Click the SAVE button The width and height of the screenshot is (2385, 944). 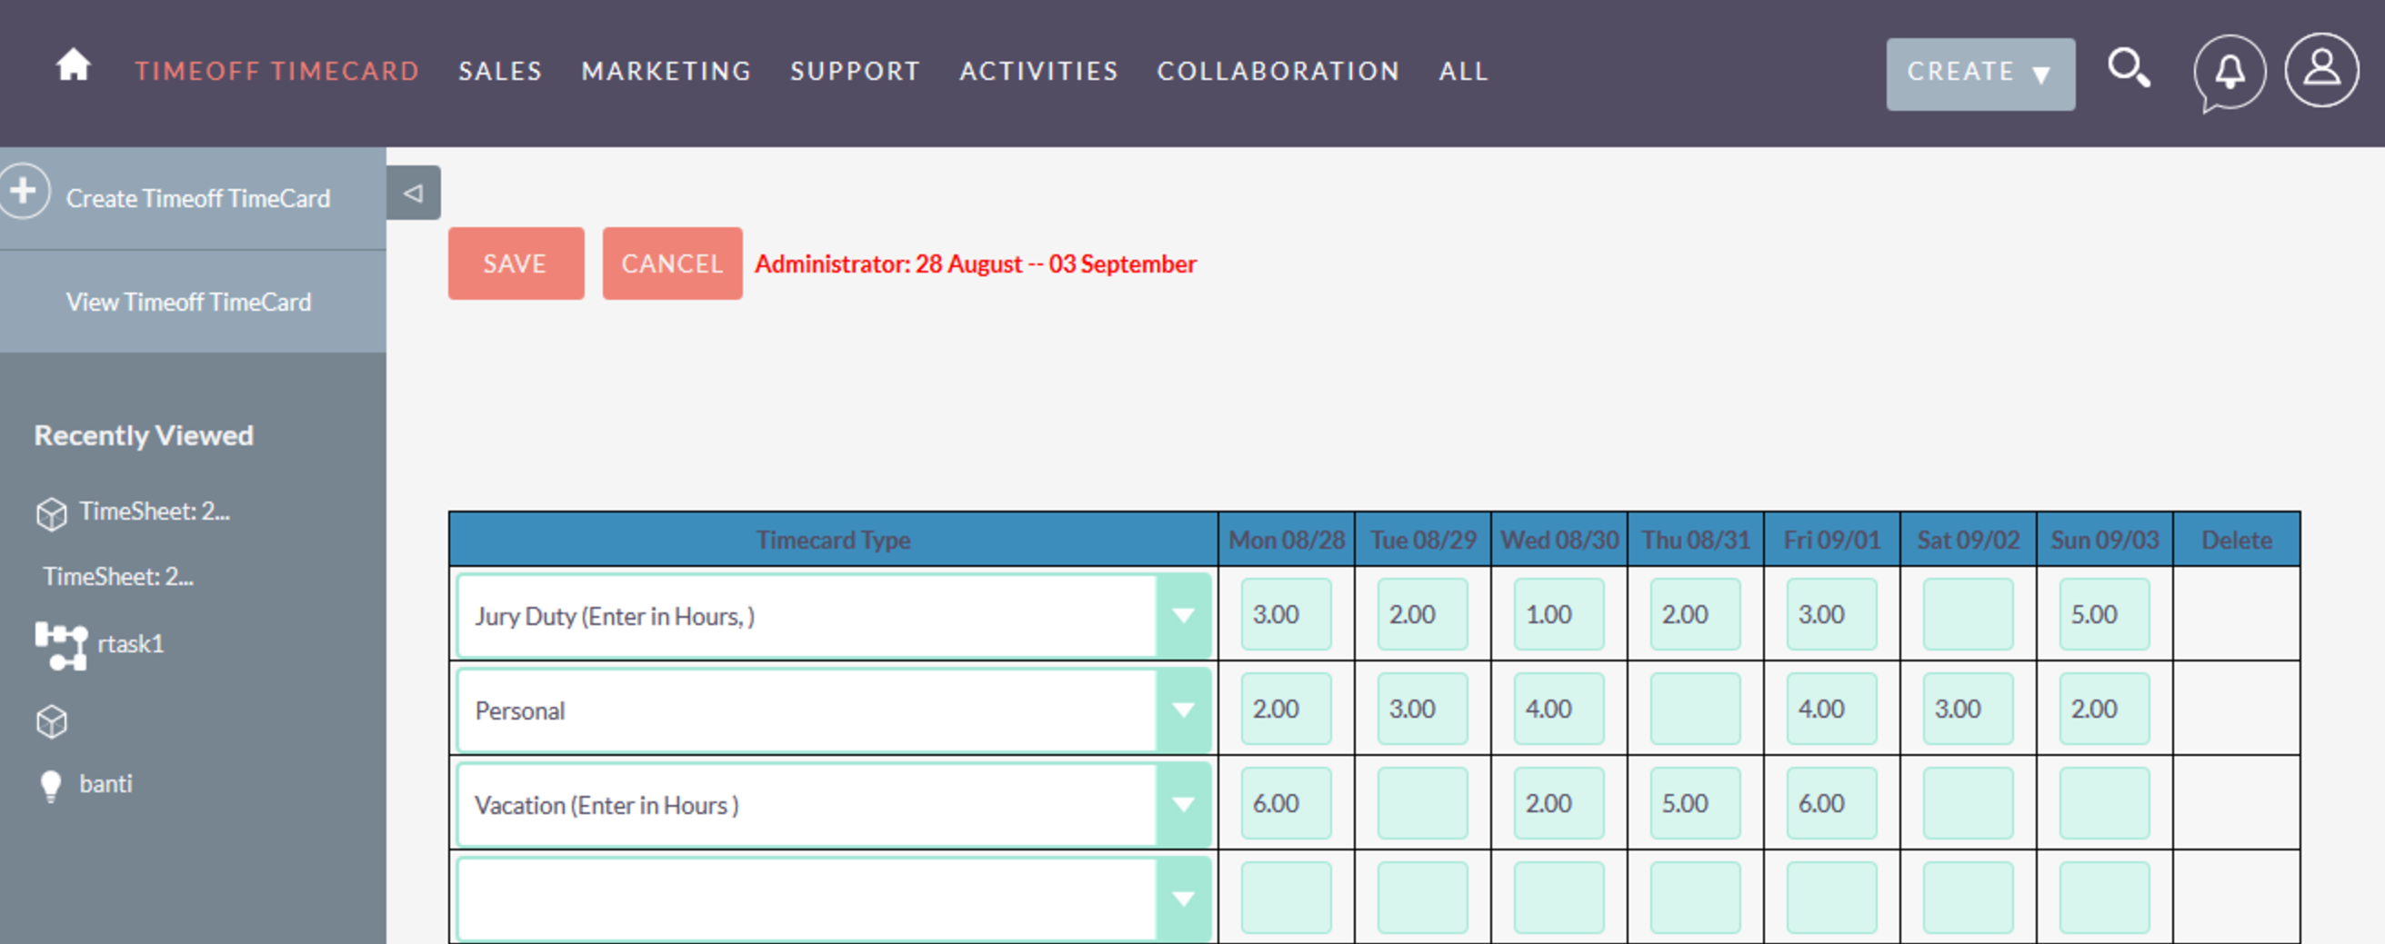[516, 263]
